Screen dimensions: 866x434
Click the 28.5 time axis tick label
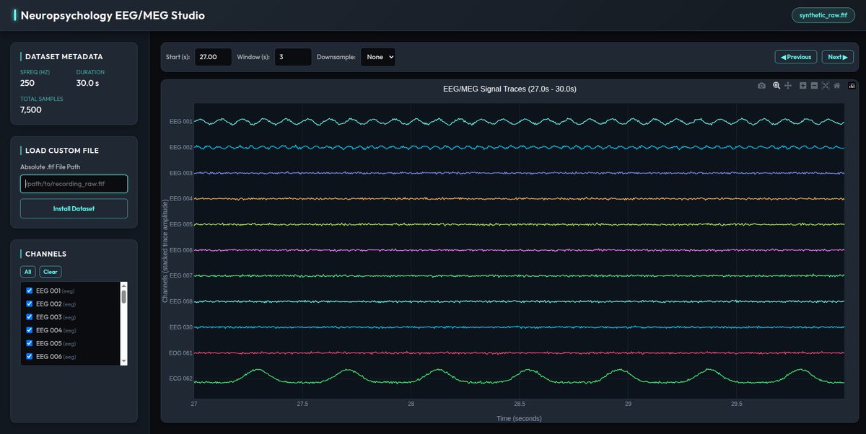(x=520, y=404)
